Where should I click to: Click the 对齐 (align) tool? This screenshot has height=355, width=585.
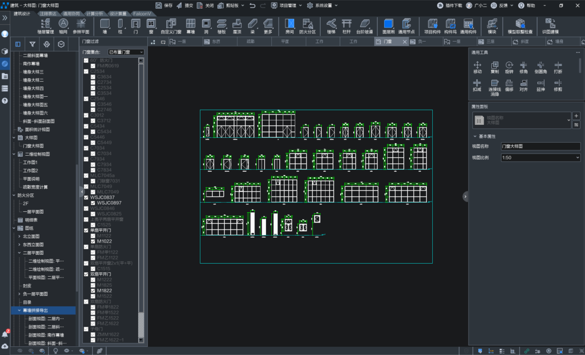tap(524, 85)
